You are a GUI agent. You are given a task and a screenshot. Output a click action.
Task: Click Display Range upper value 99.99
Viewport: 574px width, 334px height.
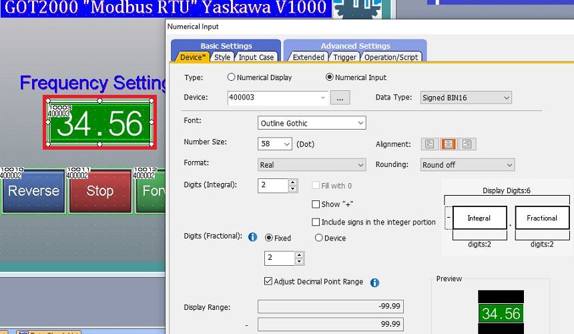tap(330, 324)
